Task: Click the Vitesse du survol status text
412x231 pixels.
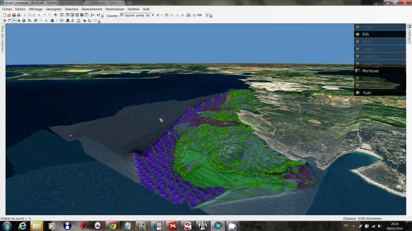Action: pyautogui.click(x=16, y=218)
